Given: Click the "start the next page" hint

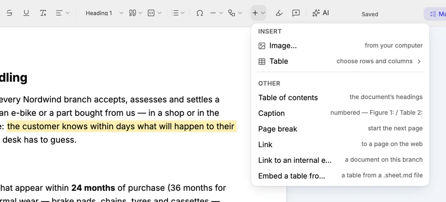Looking at the screenshot, I should (395, 128).
